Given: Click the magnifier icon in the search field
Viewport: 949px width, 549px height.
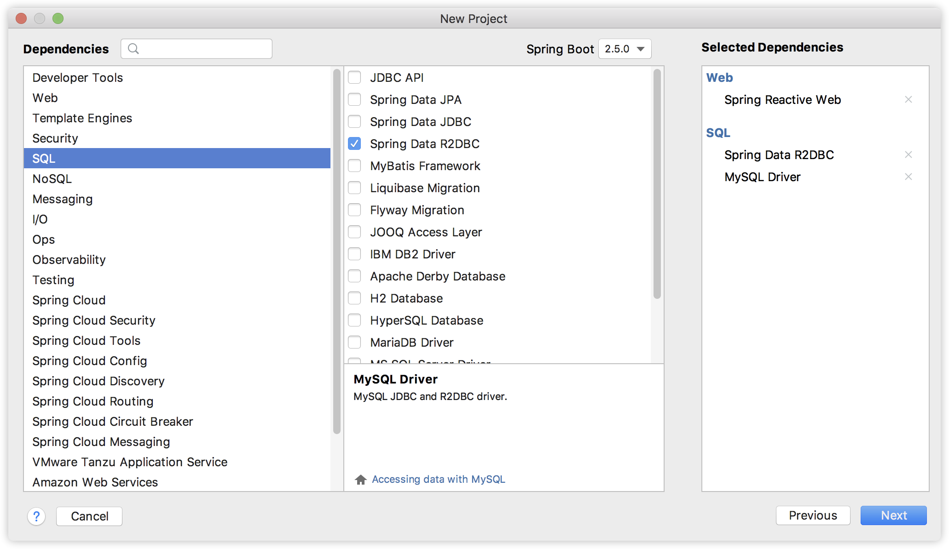Looking at the screenshot, I should coord(133,49).
